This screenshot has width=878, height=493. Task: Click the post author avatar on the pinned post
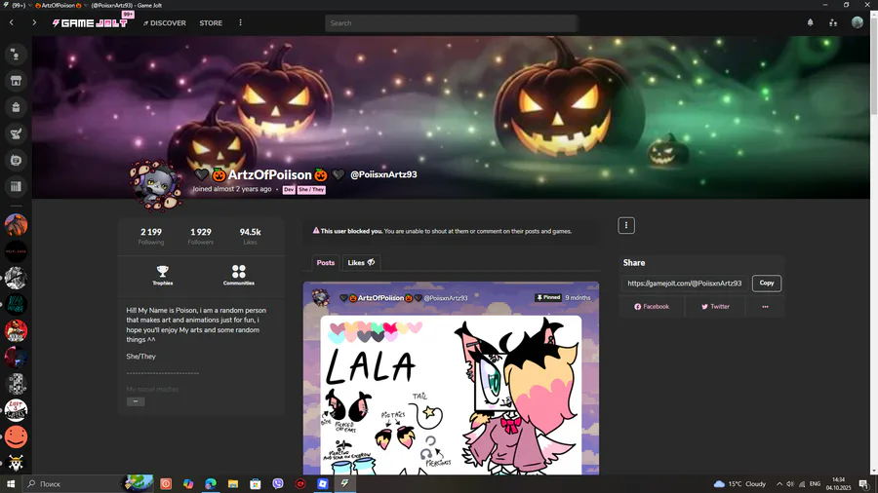[x=321, y=298]
